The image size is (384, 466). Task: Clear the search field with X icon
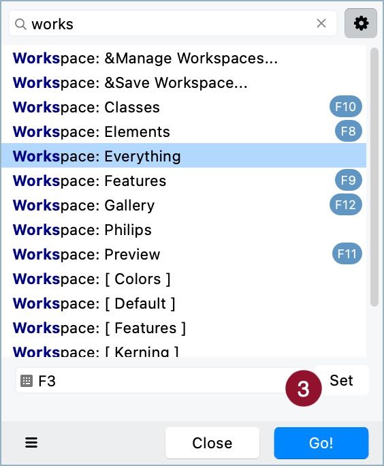coord(321,23)
